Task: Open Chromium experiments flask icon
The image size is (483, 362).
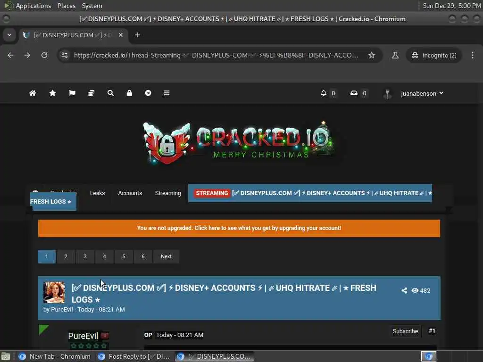Action: click(395, 55)
